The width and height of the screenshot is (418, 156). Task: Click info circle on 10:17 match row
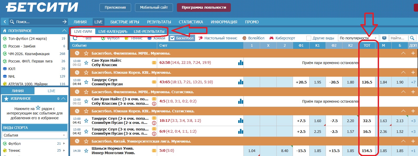click(x=154, y=123)
